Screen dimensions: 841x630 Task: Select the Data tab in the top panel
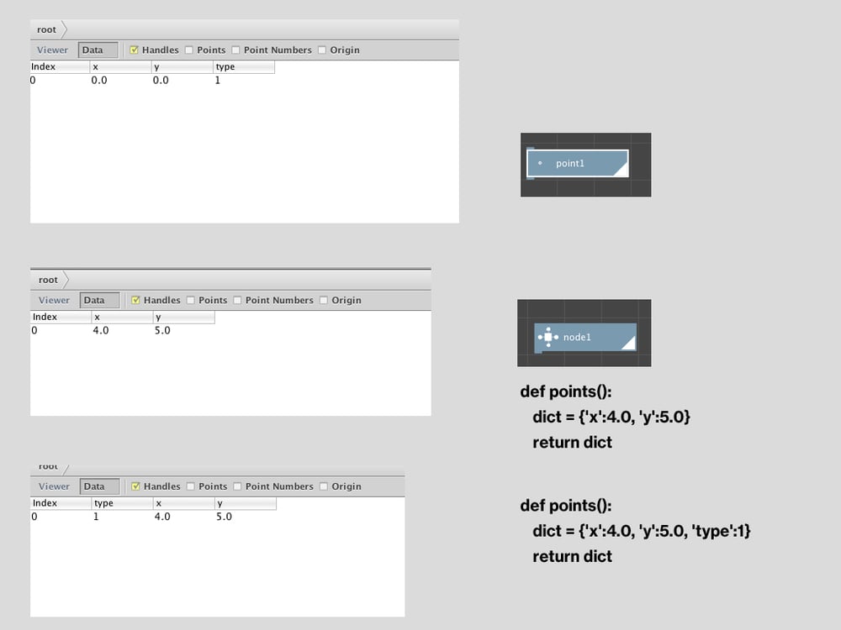coord(98,50)
